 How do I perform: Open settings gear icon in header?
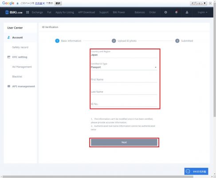[165, 12]
